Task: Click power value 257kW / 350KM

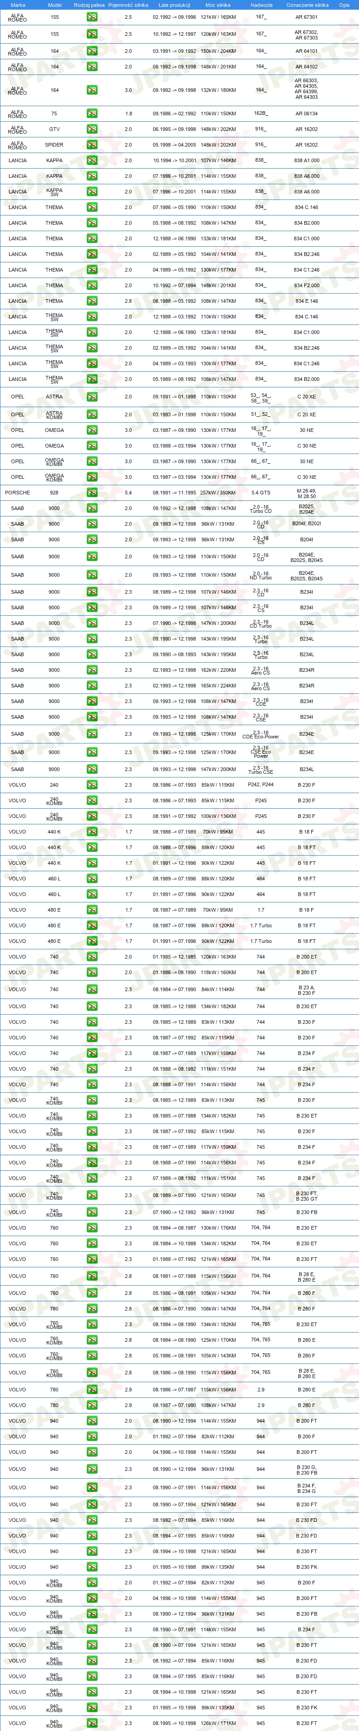Action: tap(218, 493)
